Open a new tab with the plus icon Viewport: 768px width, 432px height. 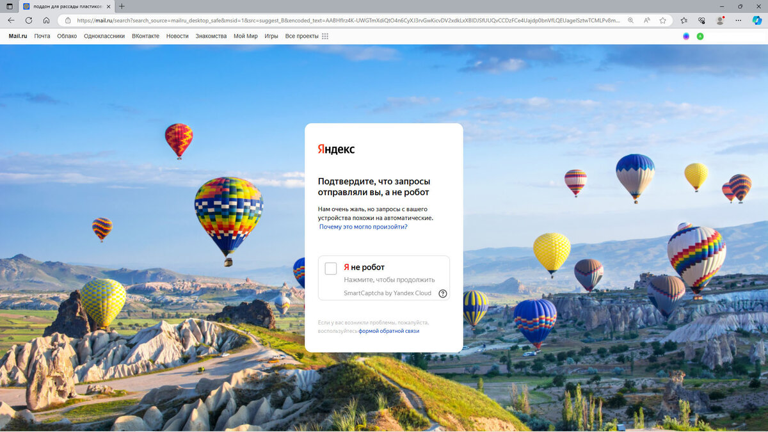pos(122,6)
